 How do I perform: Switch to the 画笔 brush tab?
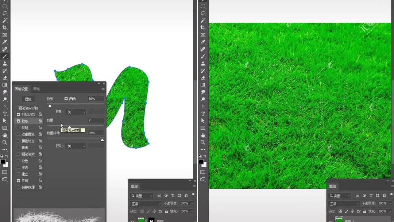pyautogui.click(x=37, y=88)
